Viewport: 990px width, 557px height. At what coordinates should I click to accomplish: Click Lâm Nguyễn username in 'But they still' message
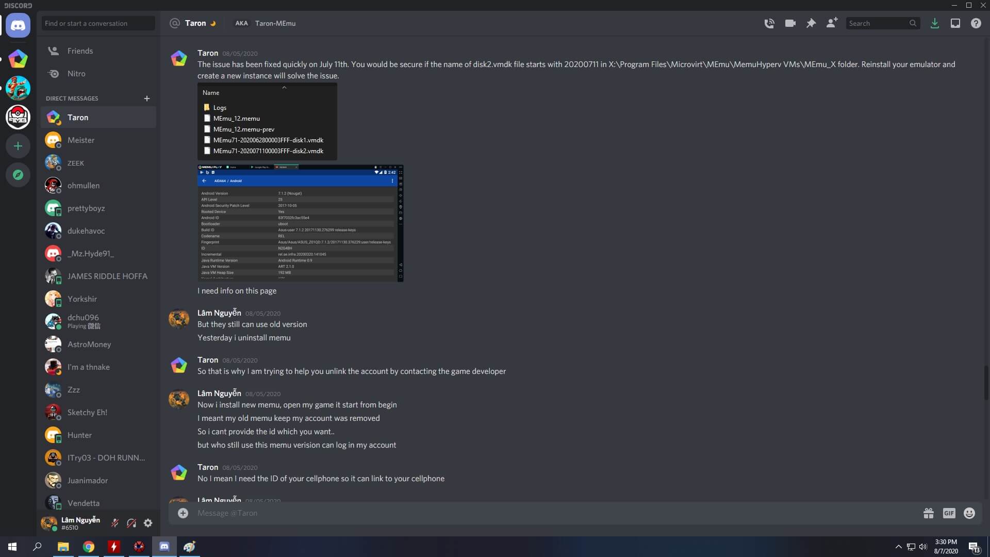pos(219,313)
